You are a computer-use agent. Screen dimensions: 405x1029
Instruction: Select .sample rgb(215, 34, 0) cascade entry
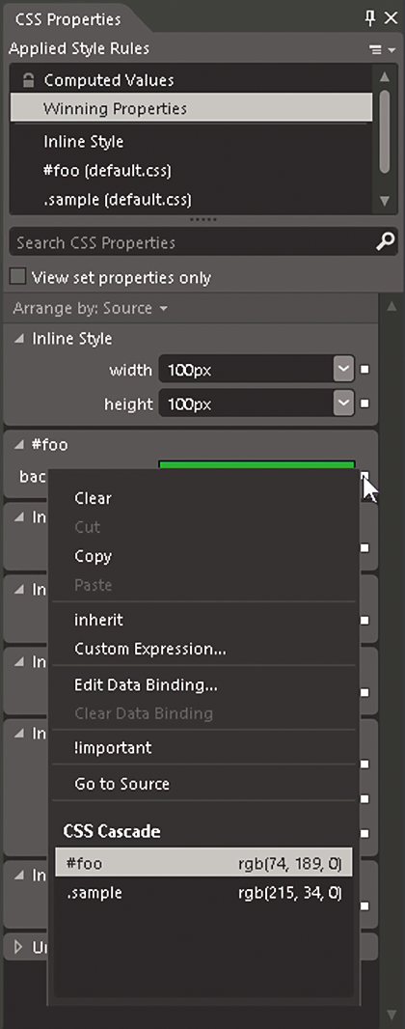[x=203, y=893]
